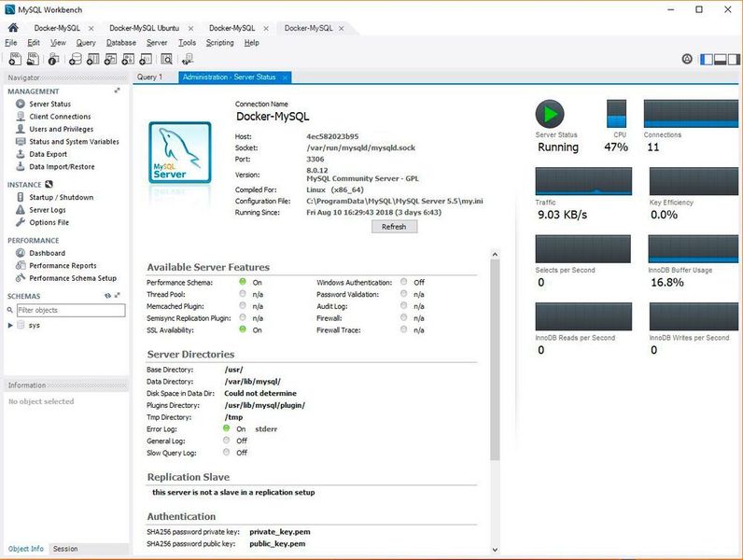Click the Windows Authentication Off indicator

[x=404, y=282]
